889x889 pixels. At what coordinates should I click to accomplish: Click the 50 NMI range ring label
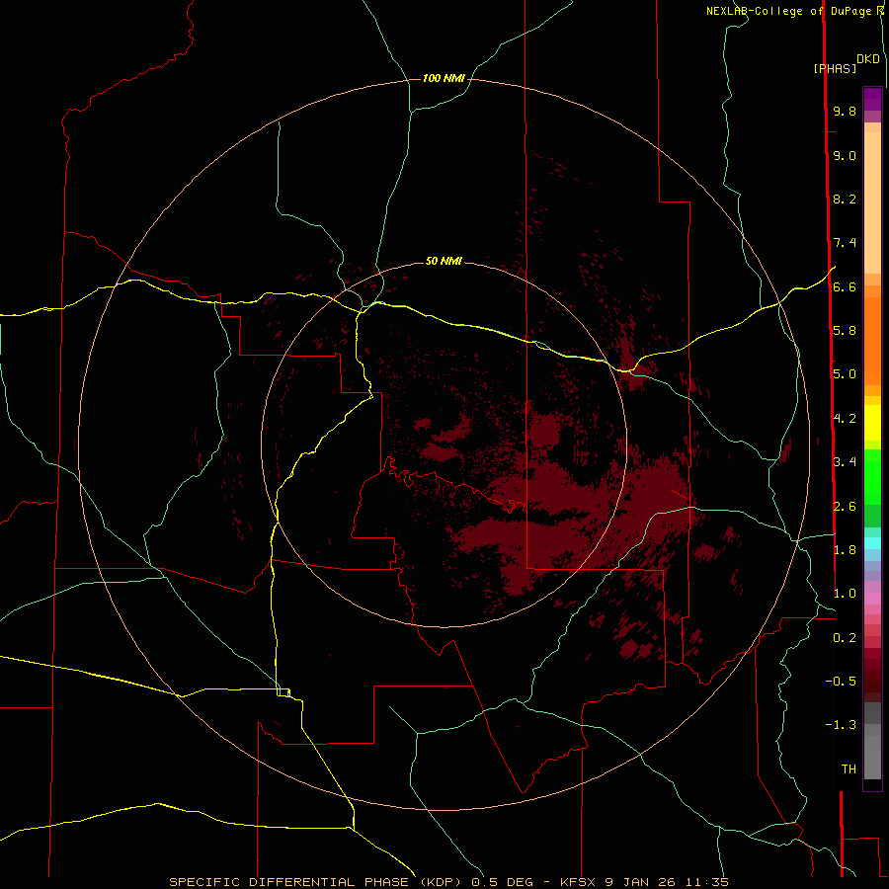[444, 261]
